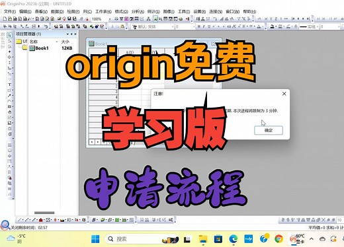This screenshot has width=344, height=247.
Task: Open the 项目管理器 panel options arrow
Action: (67, 34)
